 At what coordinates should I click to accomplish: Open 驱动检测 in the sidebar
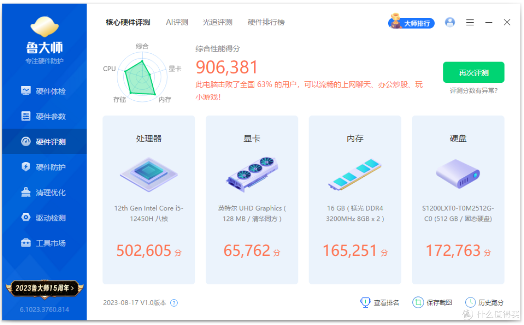click(44, 217)
